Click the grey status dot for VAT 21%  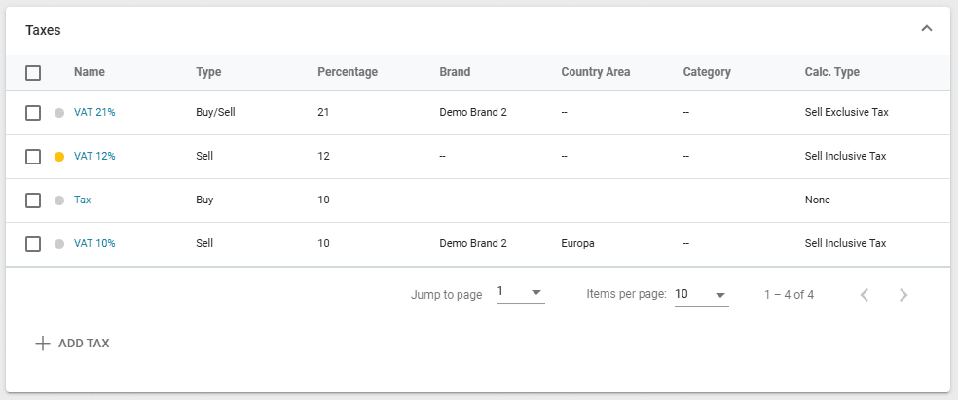pos(59,113)
